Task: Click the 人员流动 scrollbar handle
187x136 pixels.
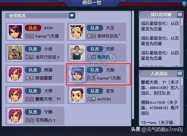Action: [182, 82]
